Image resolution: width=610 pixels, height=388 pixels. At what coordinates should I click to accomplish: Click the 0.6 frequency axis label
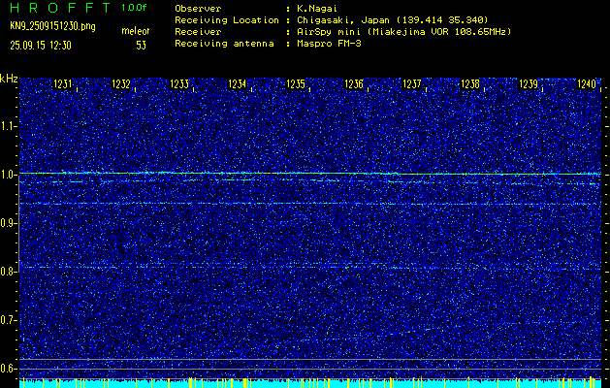[x=9, y=369]
